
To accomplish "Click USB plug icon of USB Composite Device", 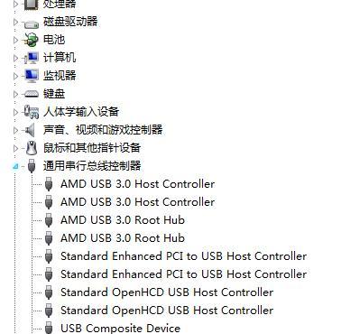I will (49, 328).
